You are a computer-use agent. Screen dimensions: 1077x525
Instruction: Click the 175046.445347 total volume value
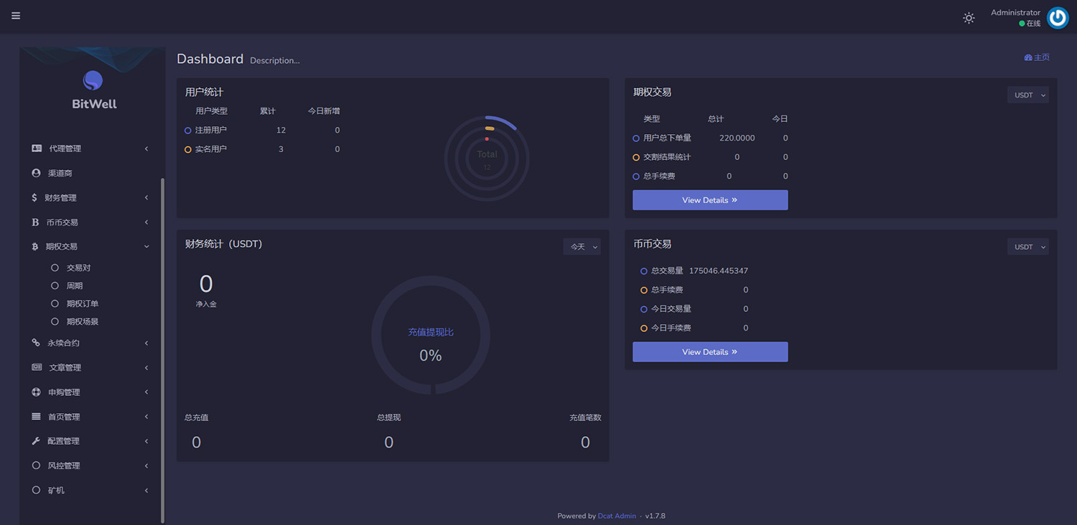[718, 271]
